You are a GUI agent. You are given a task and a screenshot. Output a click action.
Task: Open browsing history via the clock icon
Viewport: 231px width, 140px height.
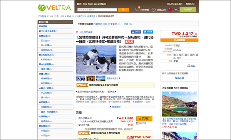[154, 10]
